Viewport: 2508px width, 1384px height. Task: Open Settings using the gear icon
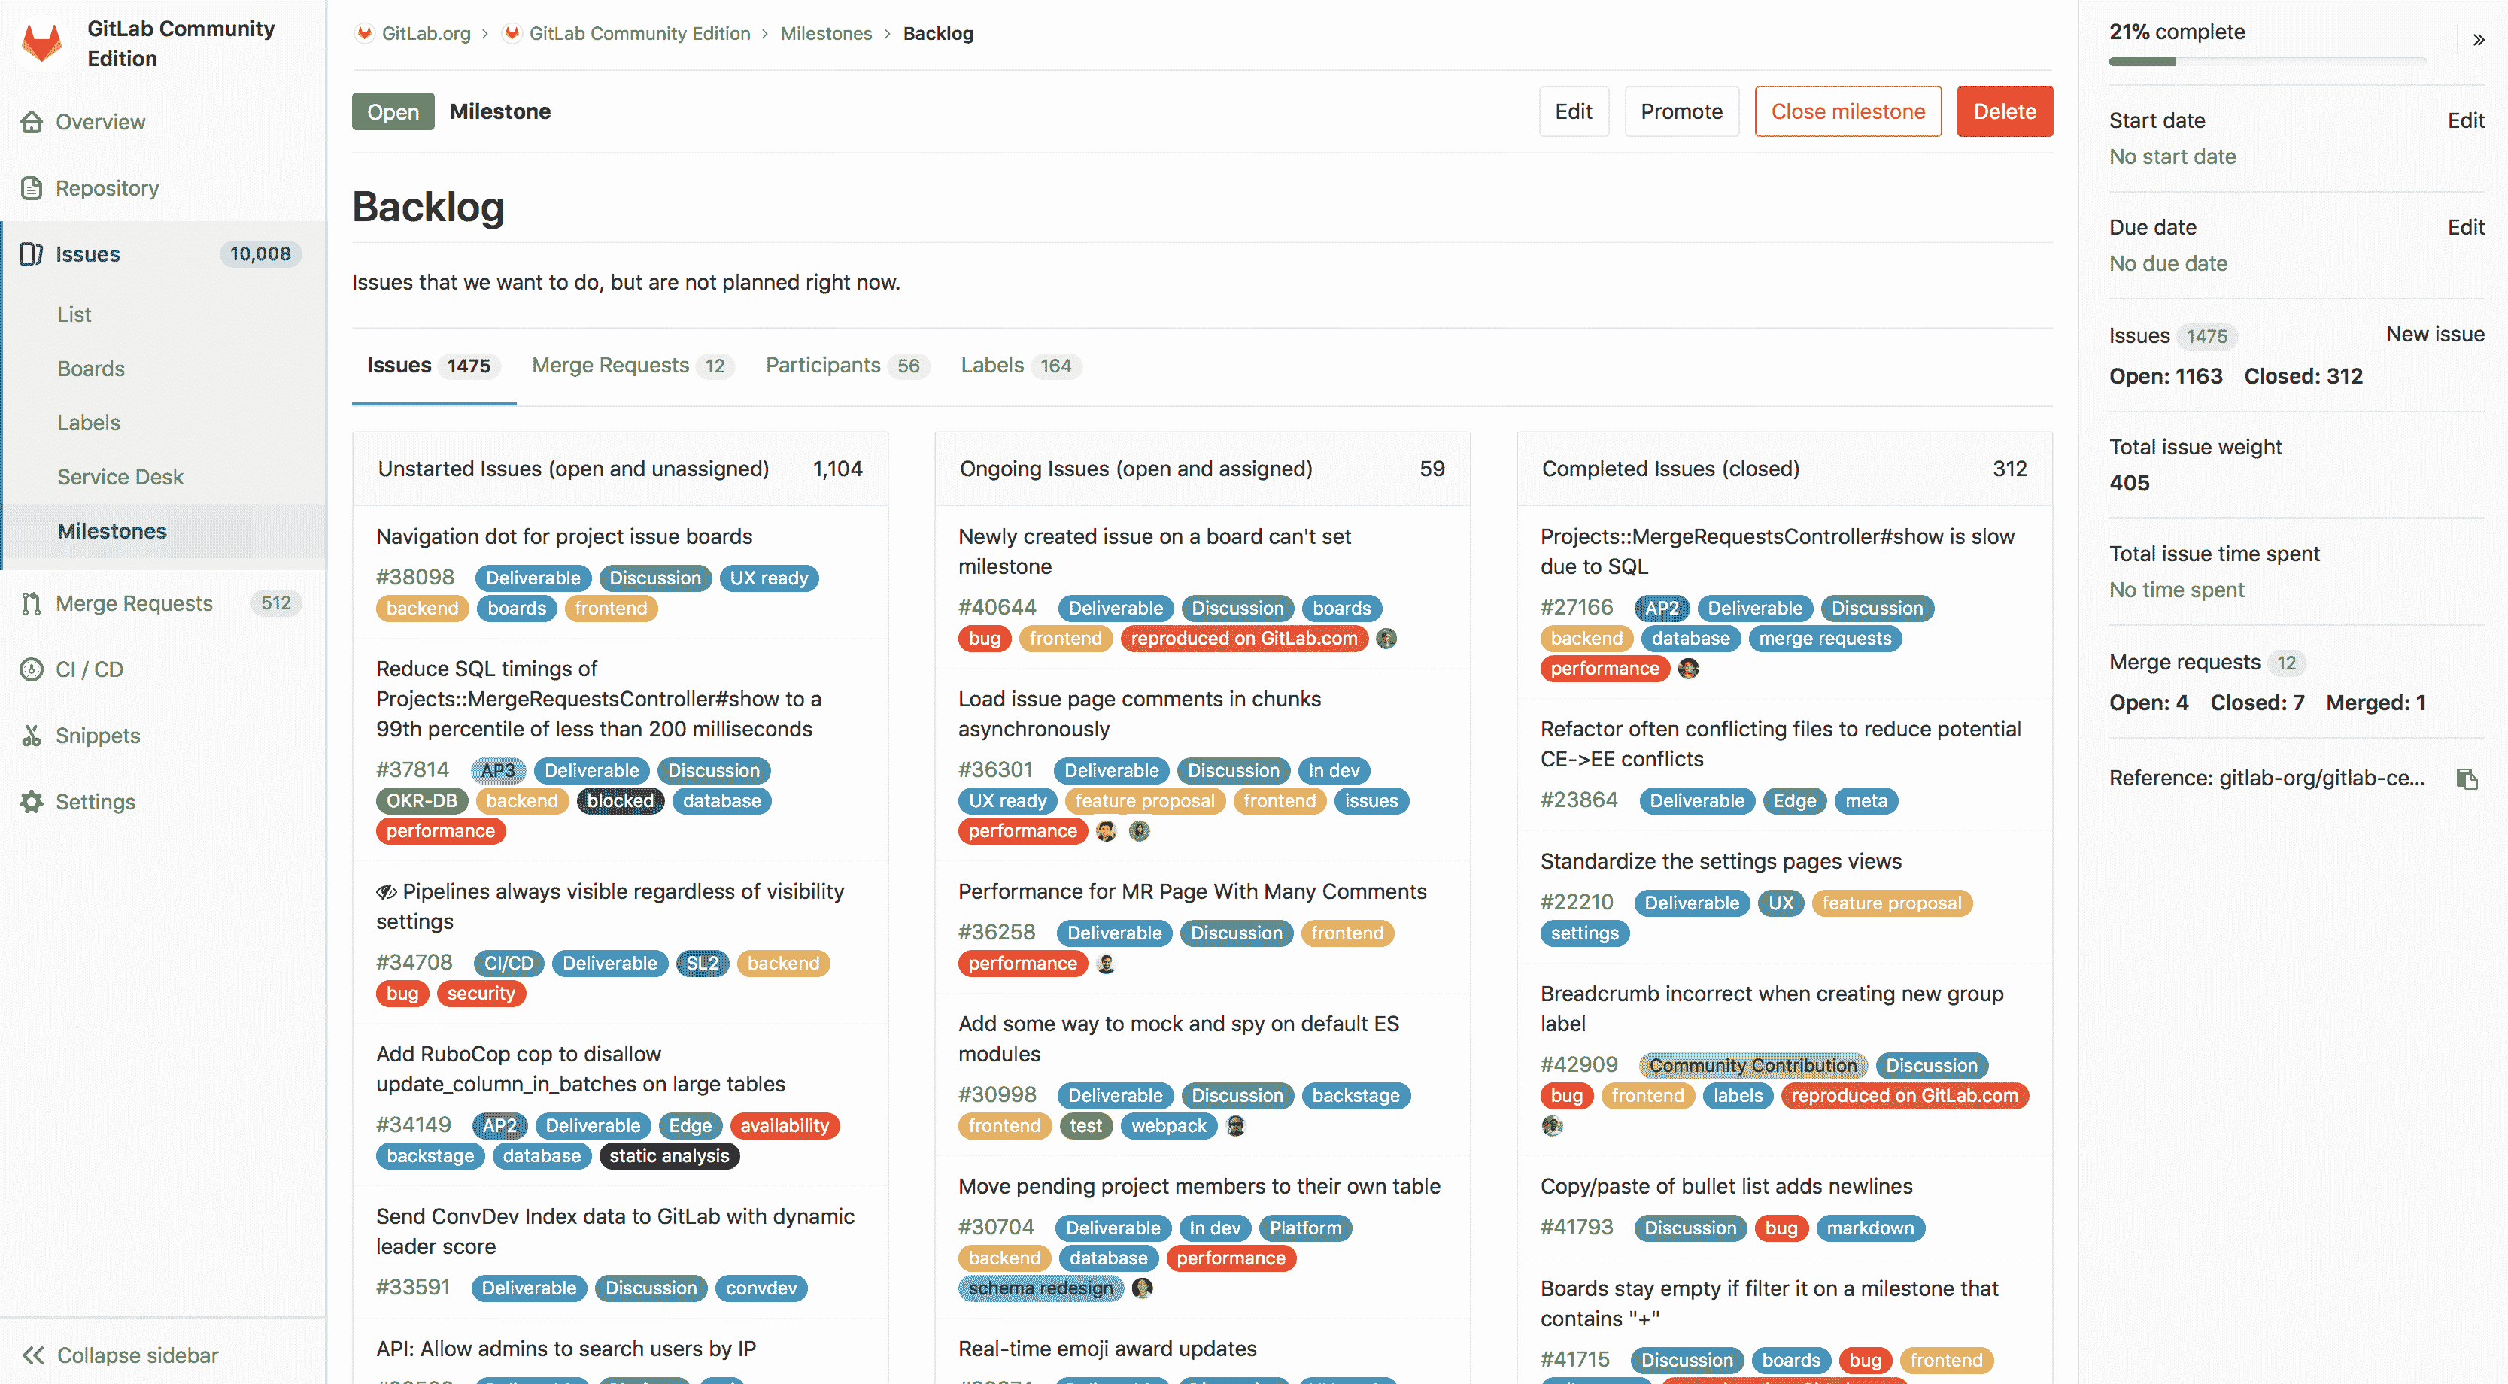pyautogui.click(x=32, y=802)
